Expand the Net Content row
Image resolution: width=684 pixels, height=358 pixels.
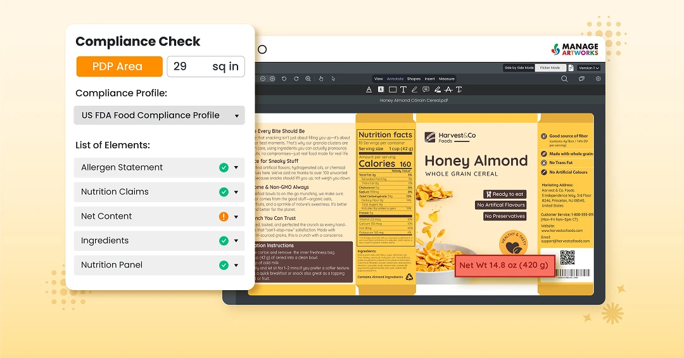click(x=236, y=217)
